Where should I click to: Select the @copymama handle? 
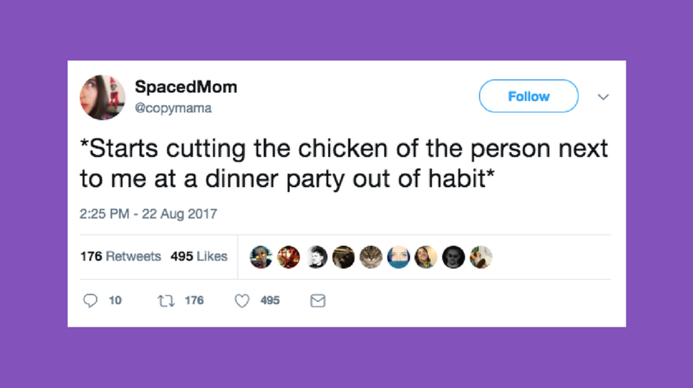coord(173,108)
